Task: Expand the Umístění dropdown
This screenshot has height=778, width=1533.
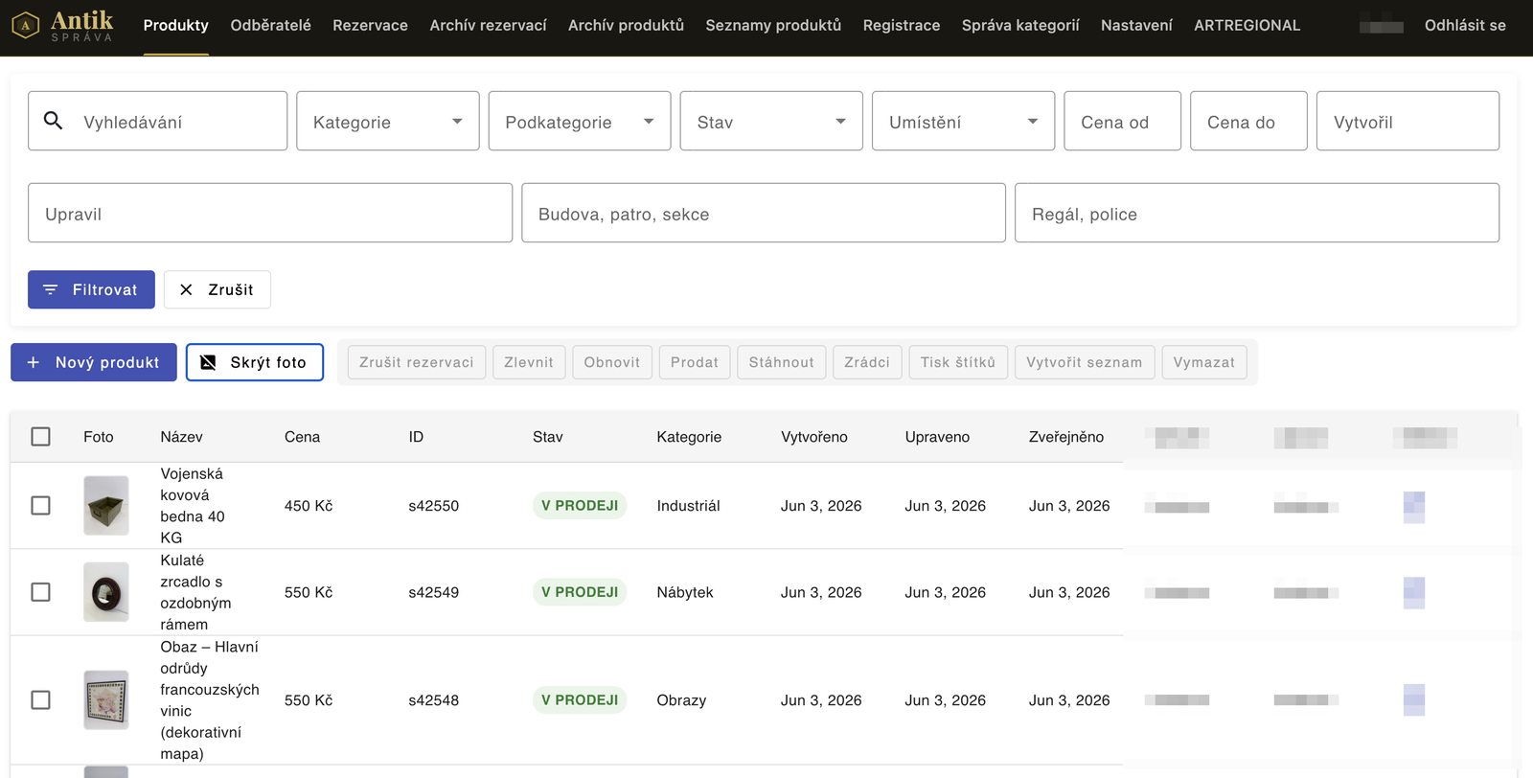Action: point(963,121)
